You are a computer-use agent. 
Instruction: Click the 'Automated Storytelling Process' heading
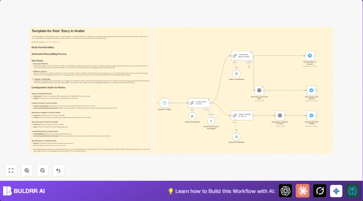[49, 54]
